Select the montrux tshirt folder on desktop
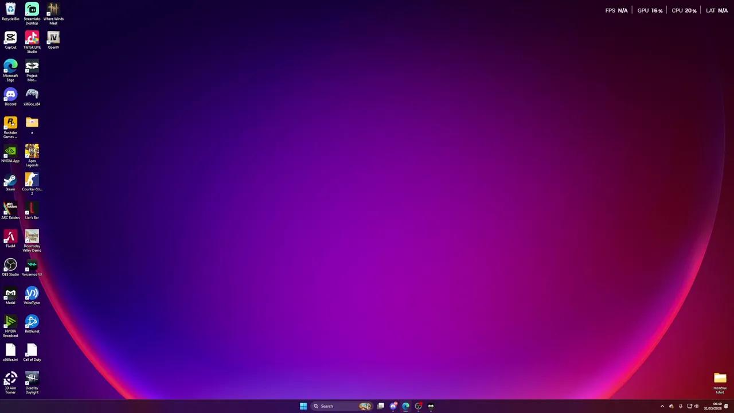 tap(720, 383)
